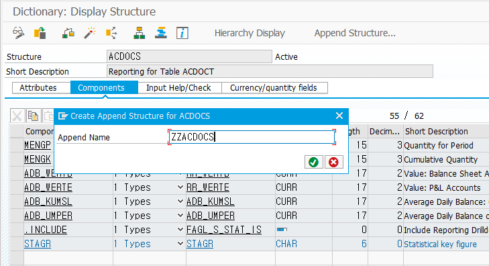Open the Display Navigation Window icon
The width and height of the screenshot is (489, 266).
[160, 33]
